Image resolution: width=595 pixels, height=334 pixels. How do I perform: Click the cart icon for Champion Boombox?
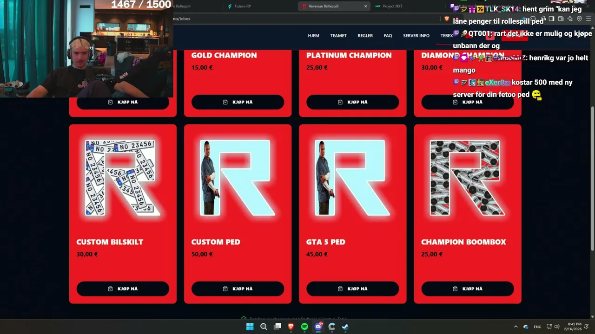pyautogui.click(x=455, y=289)
